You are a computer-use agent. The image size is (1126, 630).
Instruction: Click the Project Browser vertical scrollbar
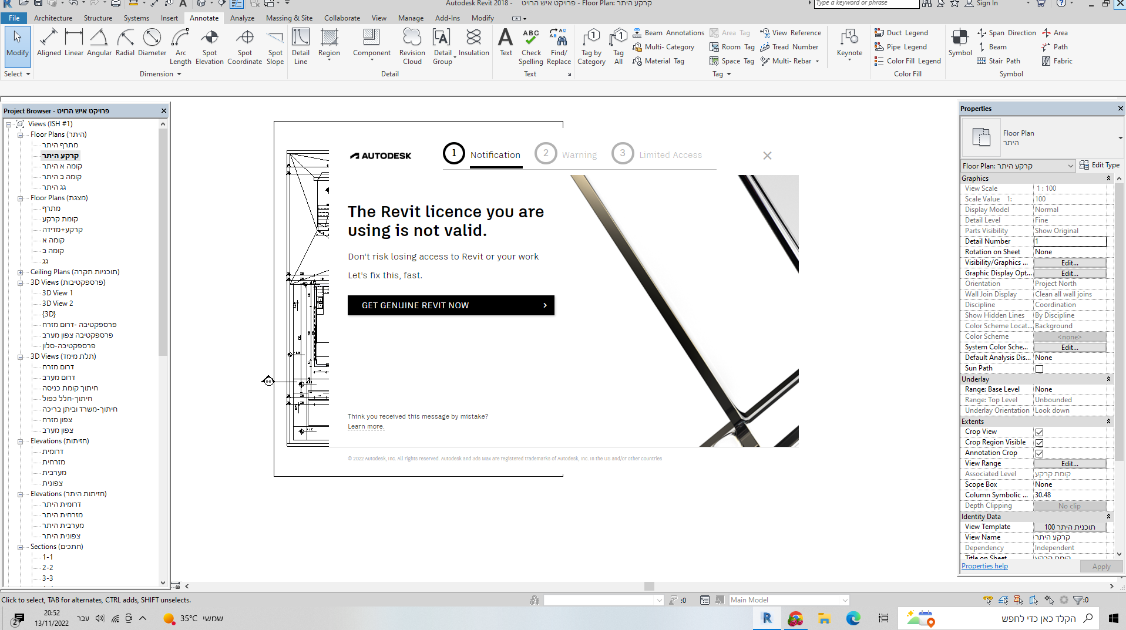163,241
